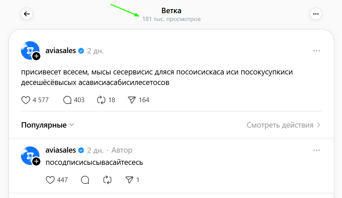Image resolution: width=342 pixels, height=198 pixels.
Task: Open thread options at top right
Action: point(316,14)
